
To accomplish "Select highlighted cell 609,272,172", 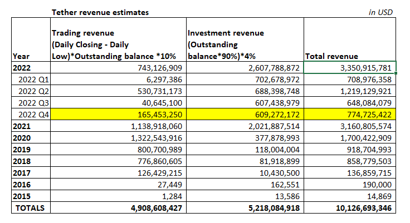I will point(245,114).
